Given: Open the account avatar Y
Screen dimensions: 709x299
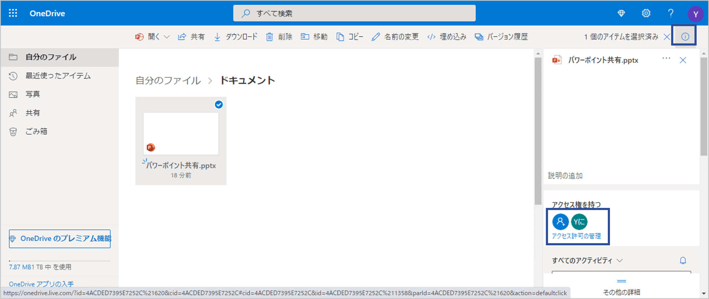Looking at the screenshot, I should coord(695,14).
